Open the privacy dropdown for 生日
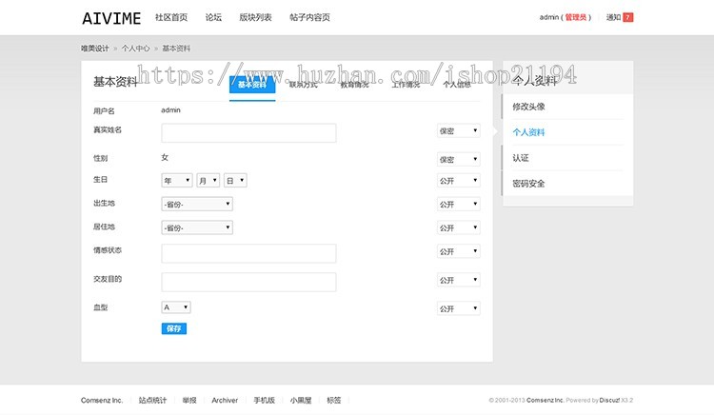This screenshot has height=415, width=714. tap(458, 181)
